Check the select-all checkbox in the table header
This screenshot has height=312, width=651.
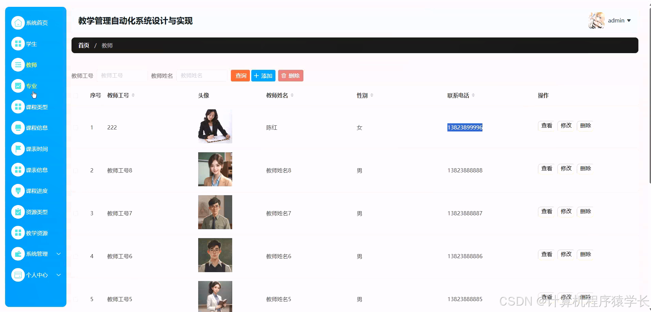76,96
